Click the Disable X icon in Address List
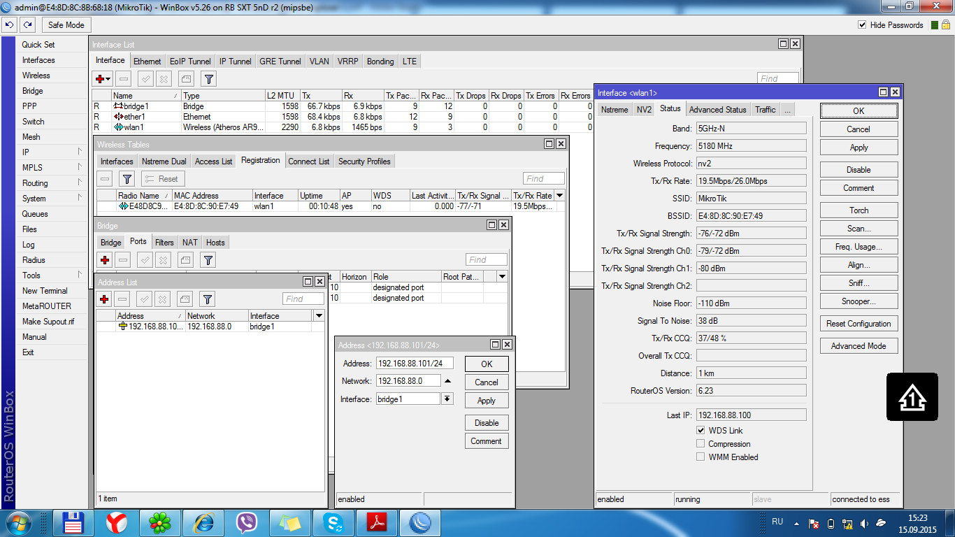This screenshot has width=955, height=537. [163, 299]
